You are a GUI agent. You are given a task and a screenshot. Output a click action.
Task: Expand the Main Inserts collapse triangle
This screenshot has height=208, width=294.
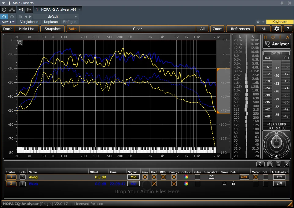point(3,3)
